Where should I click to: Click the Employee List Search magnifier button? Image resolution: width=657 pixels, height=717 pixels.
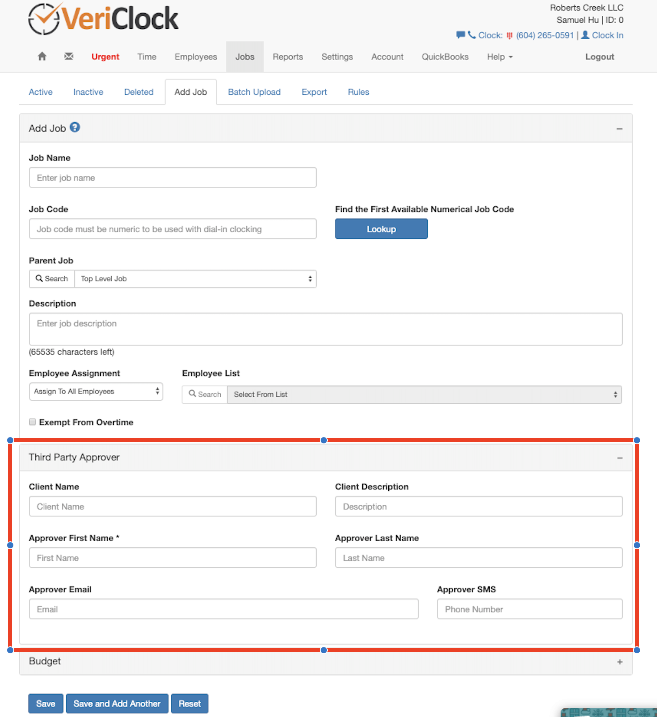point(205,394)
